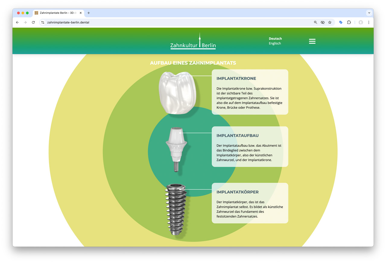Image resolution: width=386 pixels, height=263 pixels.
Task: Select the Deutsch language option
Action: click(x=275, y=39)
